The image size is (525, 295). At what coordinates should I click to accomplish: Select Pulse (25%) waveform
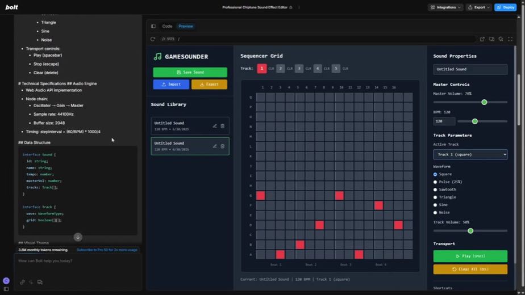coord(435,182)
